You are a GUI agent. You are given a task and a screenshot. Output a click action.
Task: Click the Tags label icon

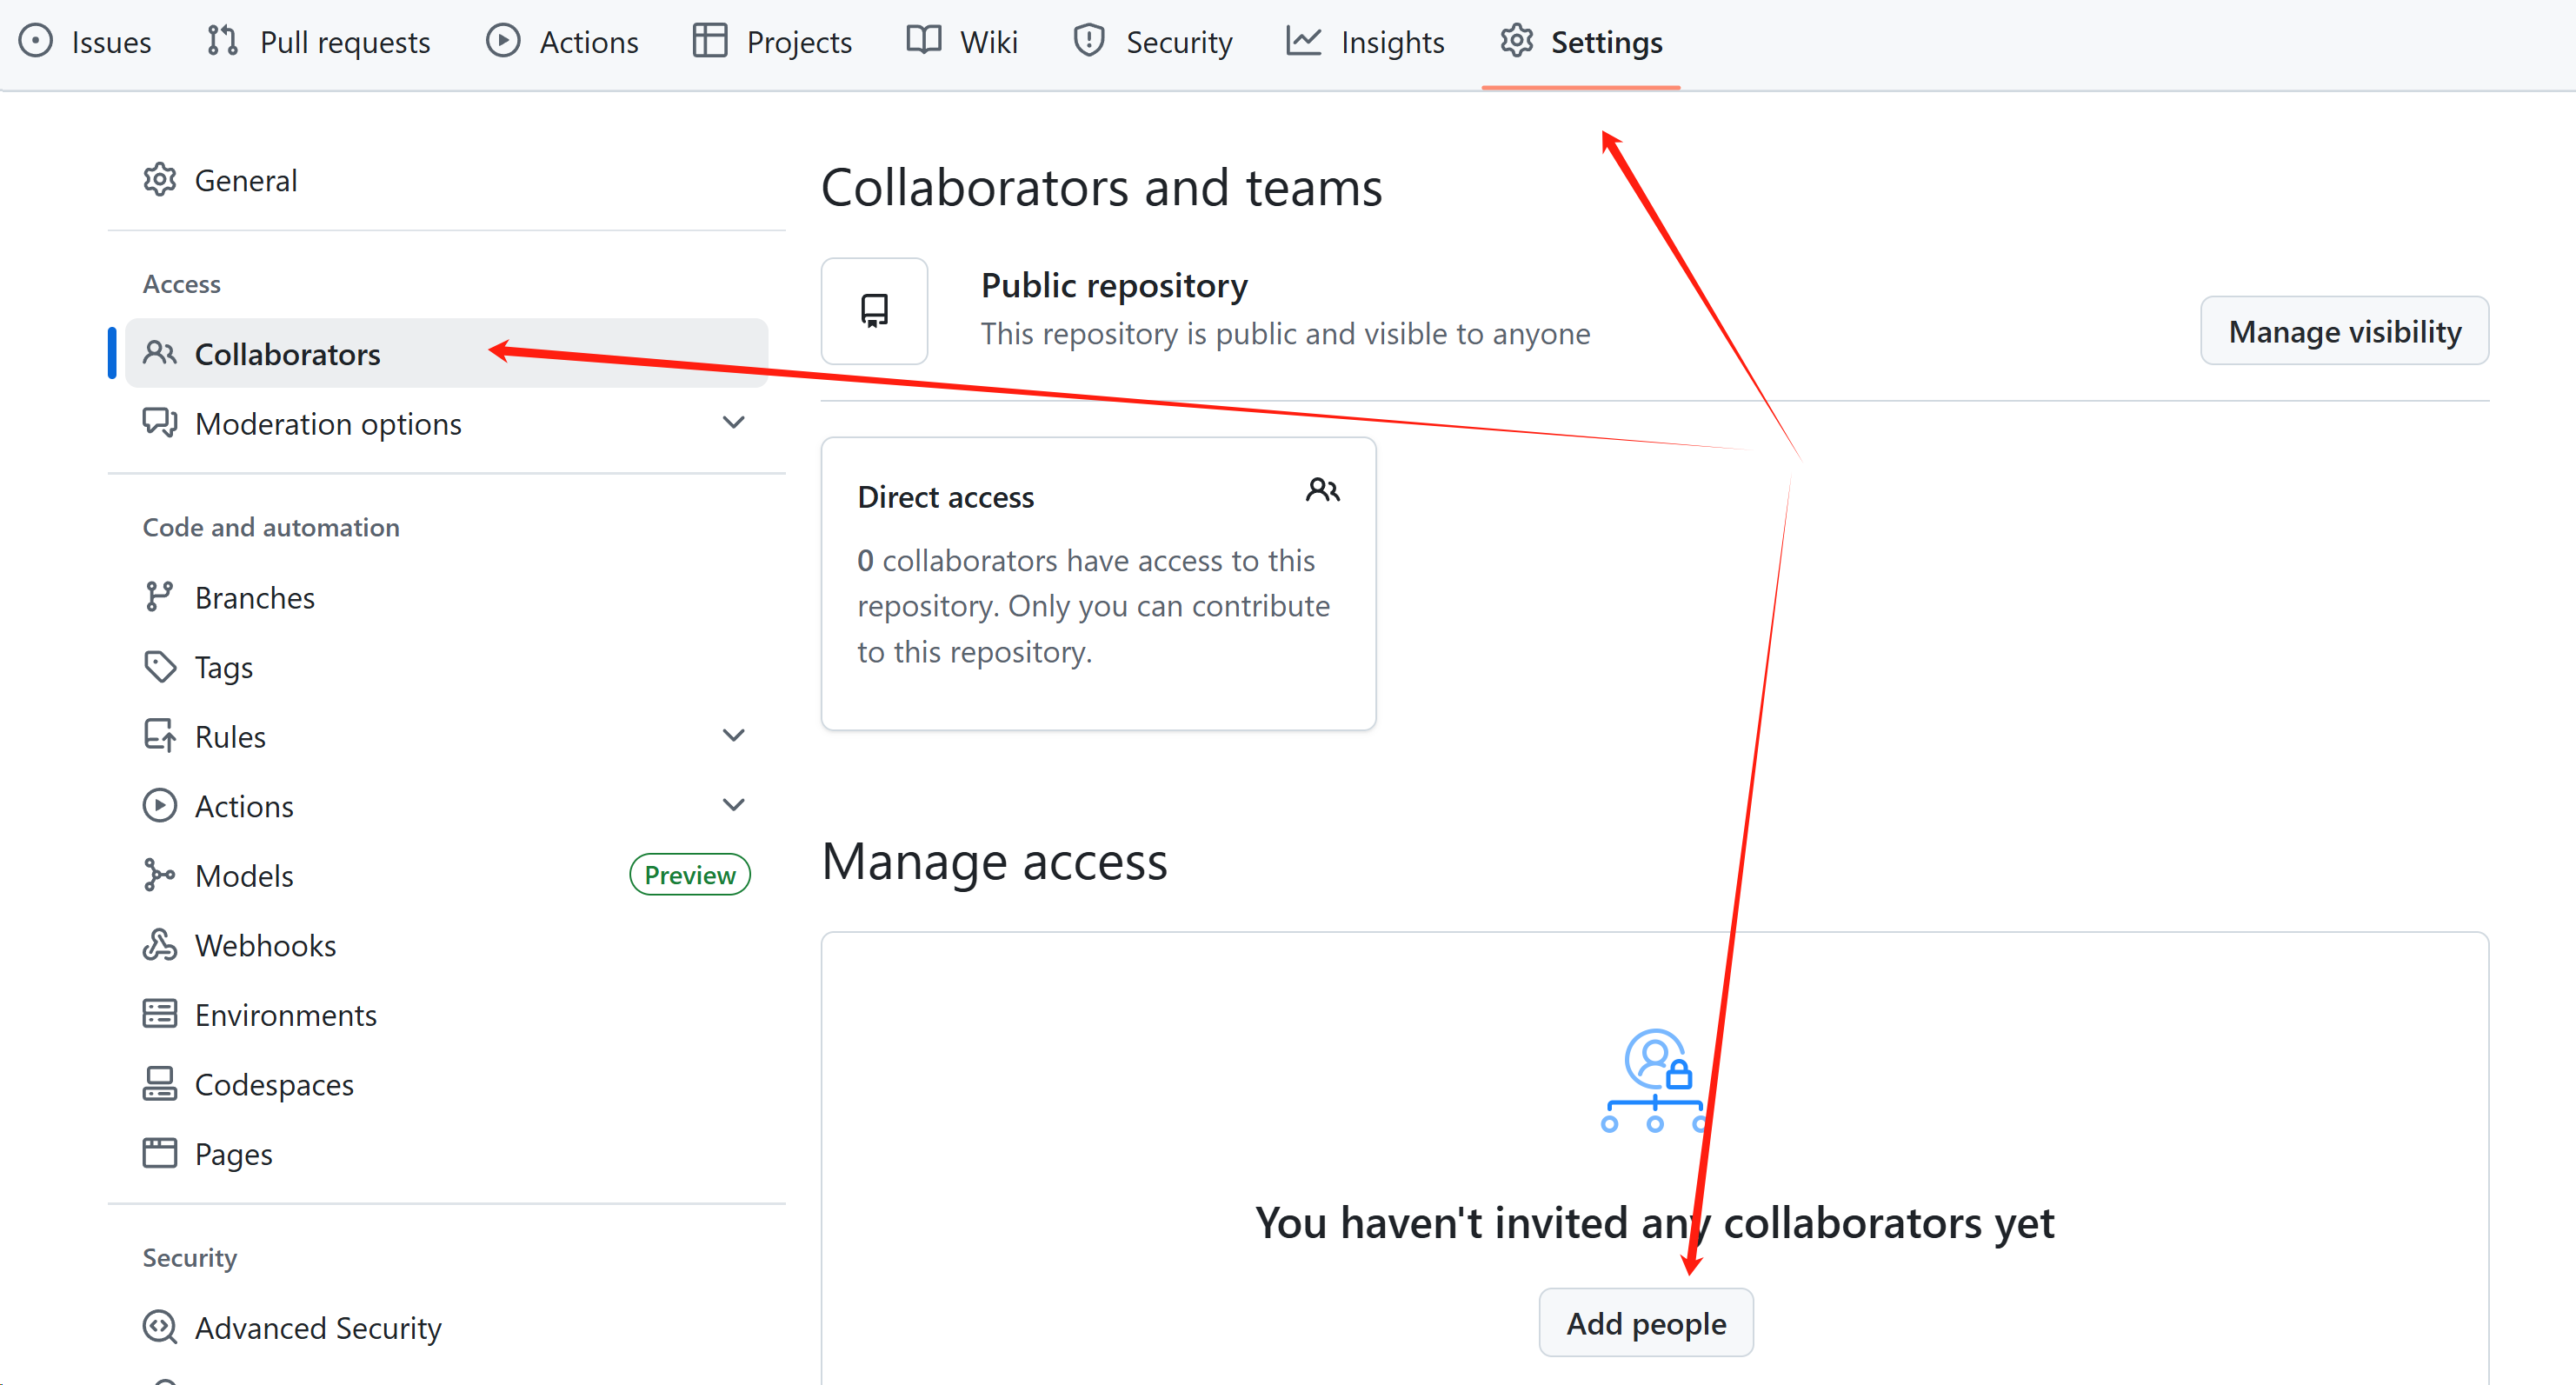159,667
